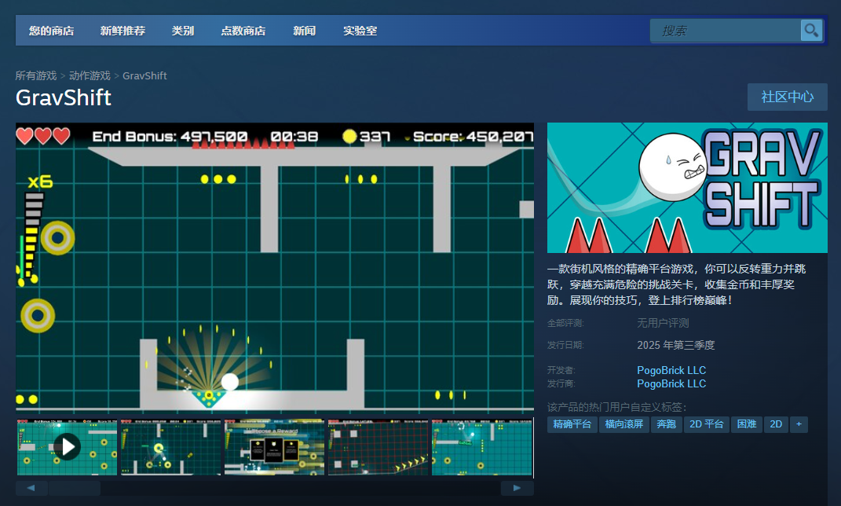This screenshot has height=506, width=841.
Task: Click the PogoBrick LLC developer link
Action: [671, 370]
